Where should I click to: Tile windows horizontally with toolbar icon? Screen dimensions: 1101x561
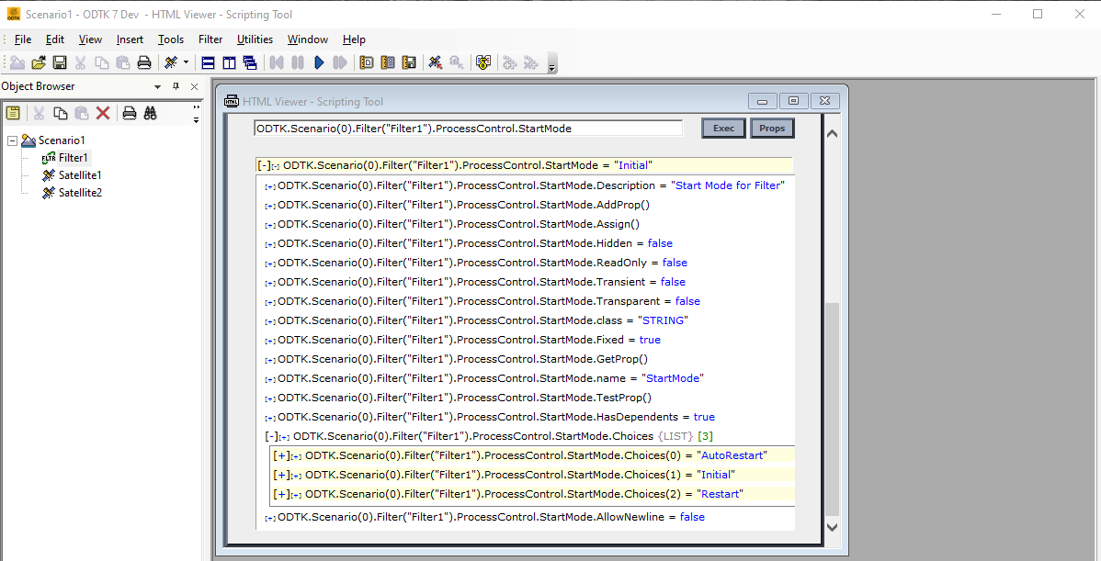[208, 63]
